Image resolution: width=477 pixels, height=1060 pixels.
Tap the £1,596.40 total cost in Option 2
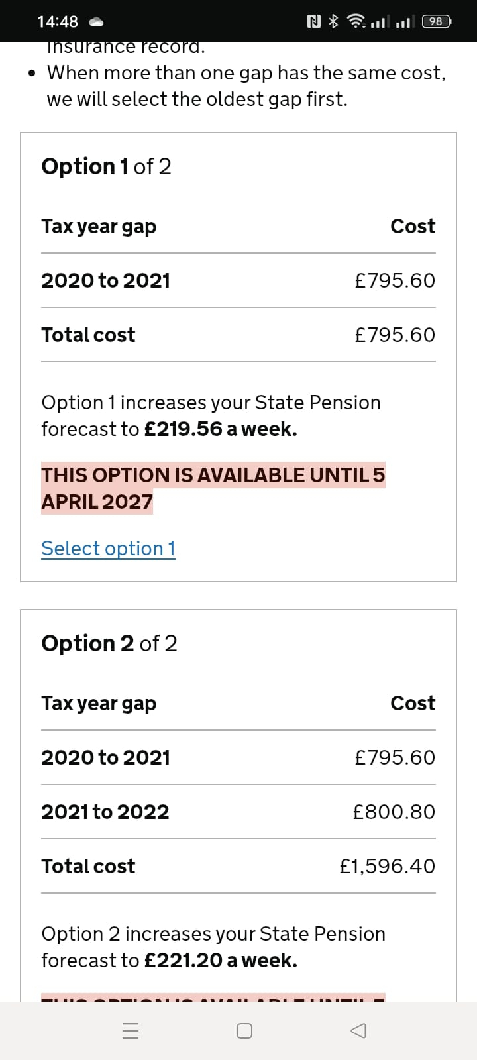(387, 866)
